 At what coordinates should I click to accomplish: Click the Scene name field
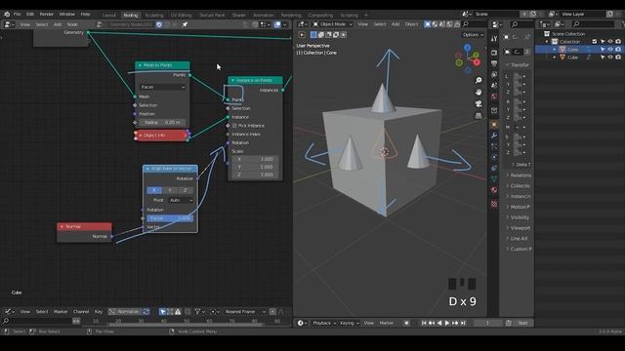click(496, 14)
